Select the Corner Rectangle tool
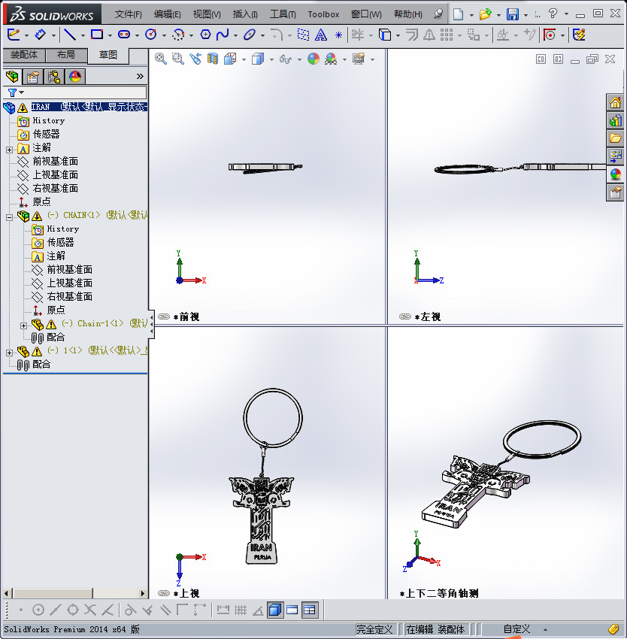627x639 pixels. pos(97,35)
